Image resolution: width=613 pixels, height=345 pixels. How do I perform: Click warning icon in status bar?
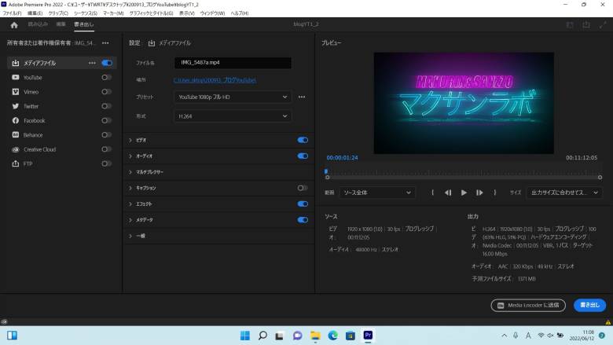pos(608,322)
